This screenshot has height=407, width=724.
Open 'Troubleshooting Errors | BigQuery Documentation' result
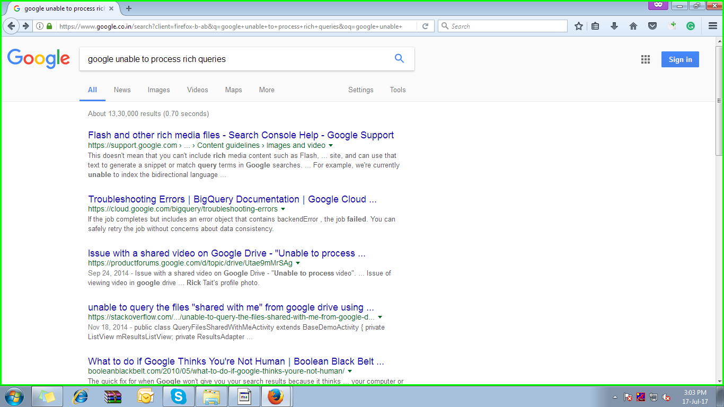point(232,199)
